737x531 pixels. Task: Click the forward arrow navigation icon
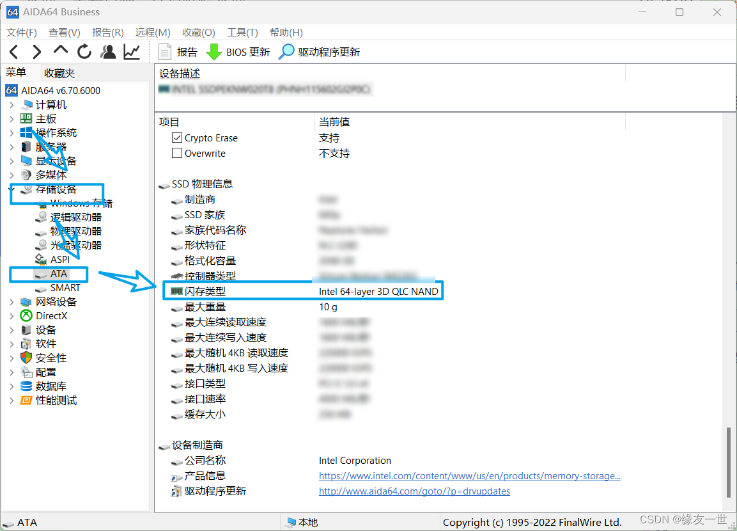click(36, 52)
